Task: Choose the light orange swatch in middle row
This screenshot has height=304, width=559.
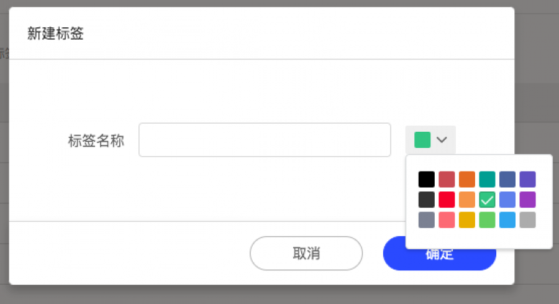Action: (467, 200)
